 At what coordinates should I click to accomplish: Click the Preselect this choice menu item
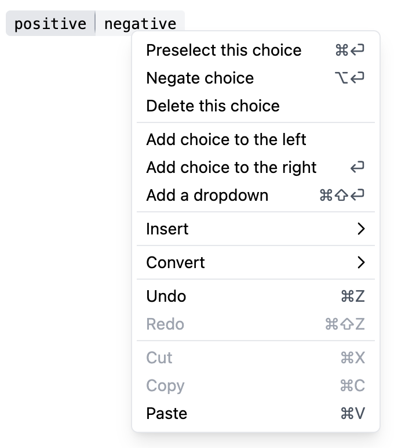point(224,50)
